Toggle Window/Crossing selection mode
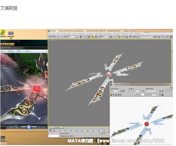Screen dimensions: 176x146 (88, 37)
